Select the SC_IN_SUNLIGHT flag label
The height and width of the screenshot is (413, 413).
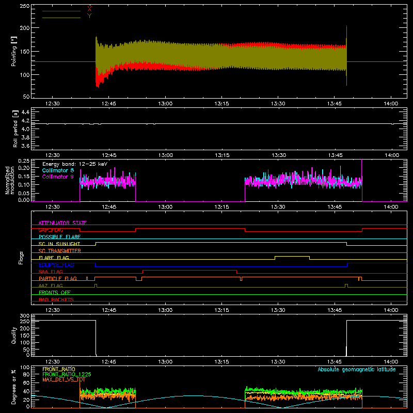[59, 244]
